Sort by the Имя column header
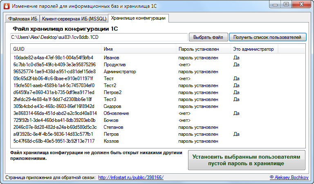This screenshot has height=184, width=314. [x=139, y=49]
